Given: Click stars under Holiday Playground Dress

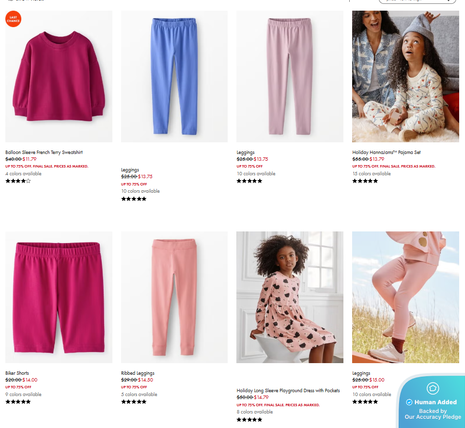Looking at the screenshot, I should pyautogui.click(x=249, y=419).
